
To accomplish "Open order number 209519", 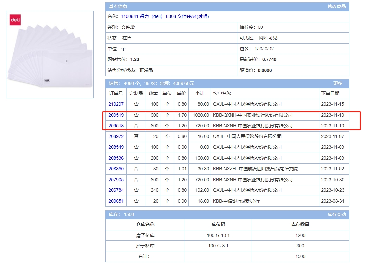I will pyautogui.click(x=116, y=115).
